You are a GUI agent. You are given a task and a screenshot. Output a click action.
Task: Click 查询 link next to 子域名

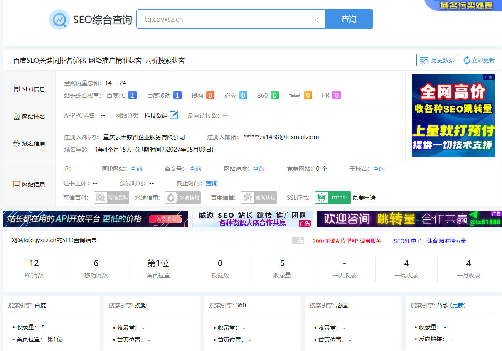[x=379, y=169]
